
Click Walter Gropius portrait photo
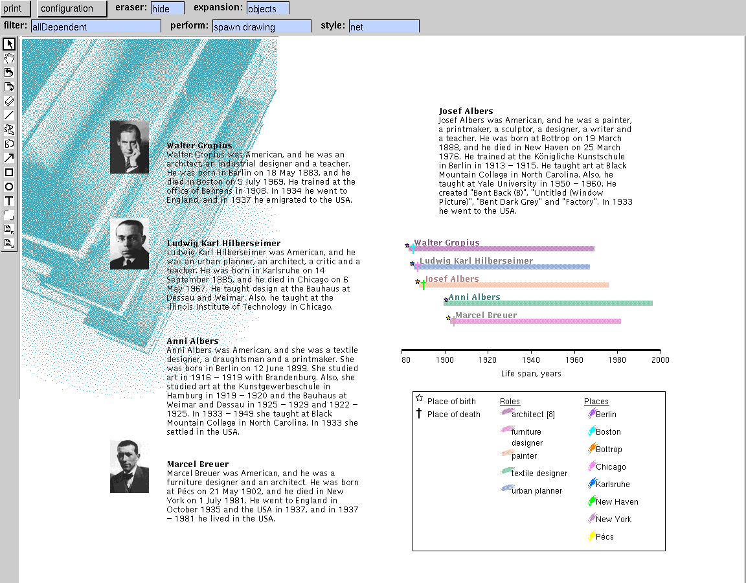pos(130,147)
